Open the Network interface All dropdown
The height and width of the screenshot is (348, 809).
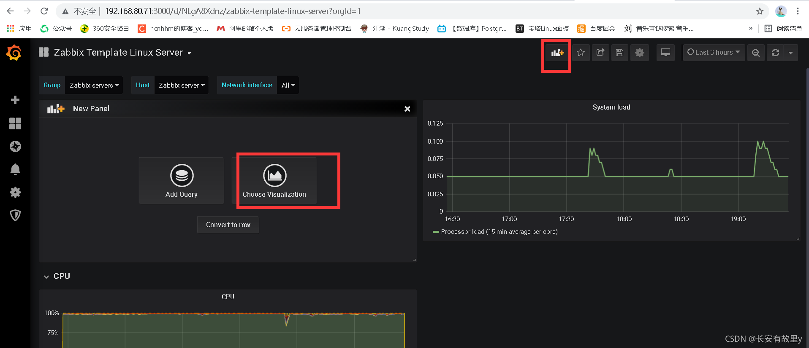[288, 85]
